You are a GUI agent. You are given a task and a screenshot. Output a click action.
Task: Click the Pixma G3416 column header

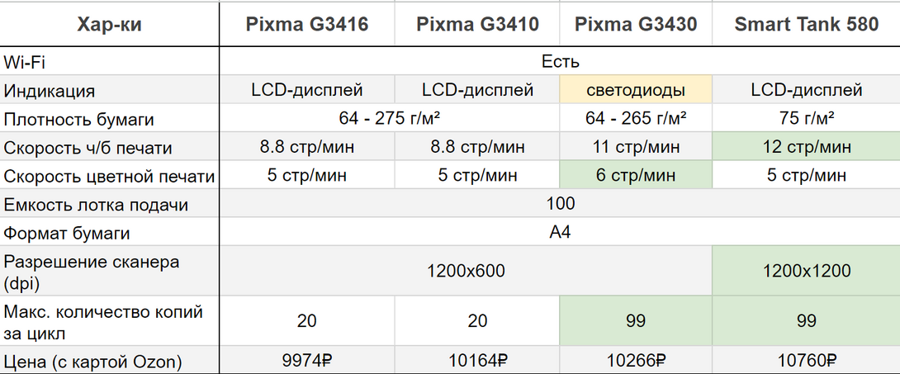[x=306, y=25]
